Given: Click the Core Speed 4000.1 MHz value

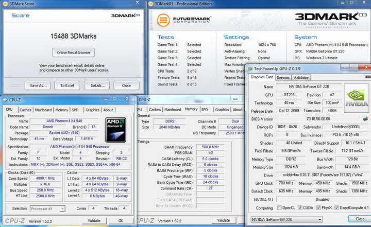Looking at the screenshot, I should click(x=45, y=178).
